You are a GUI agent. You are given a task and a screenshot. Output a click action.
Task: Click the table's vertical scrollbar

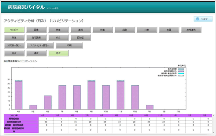pyautogui.click(x=213, y=124)
